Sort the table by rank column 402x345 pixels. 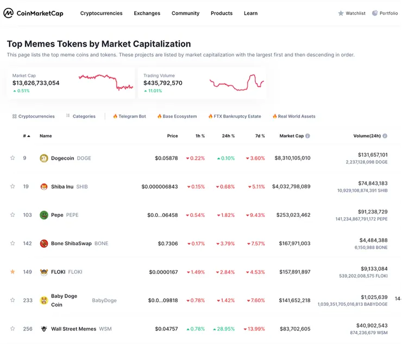pos(27,136)
